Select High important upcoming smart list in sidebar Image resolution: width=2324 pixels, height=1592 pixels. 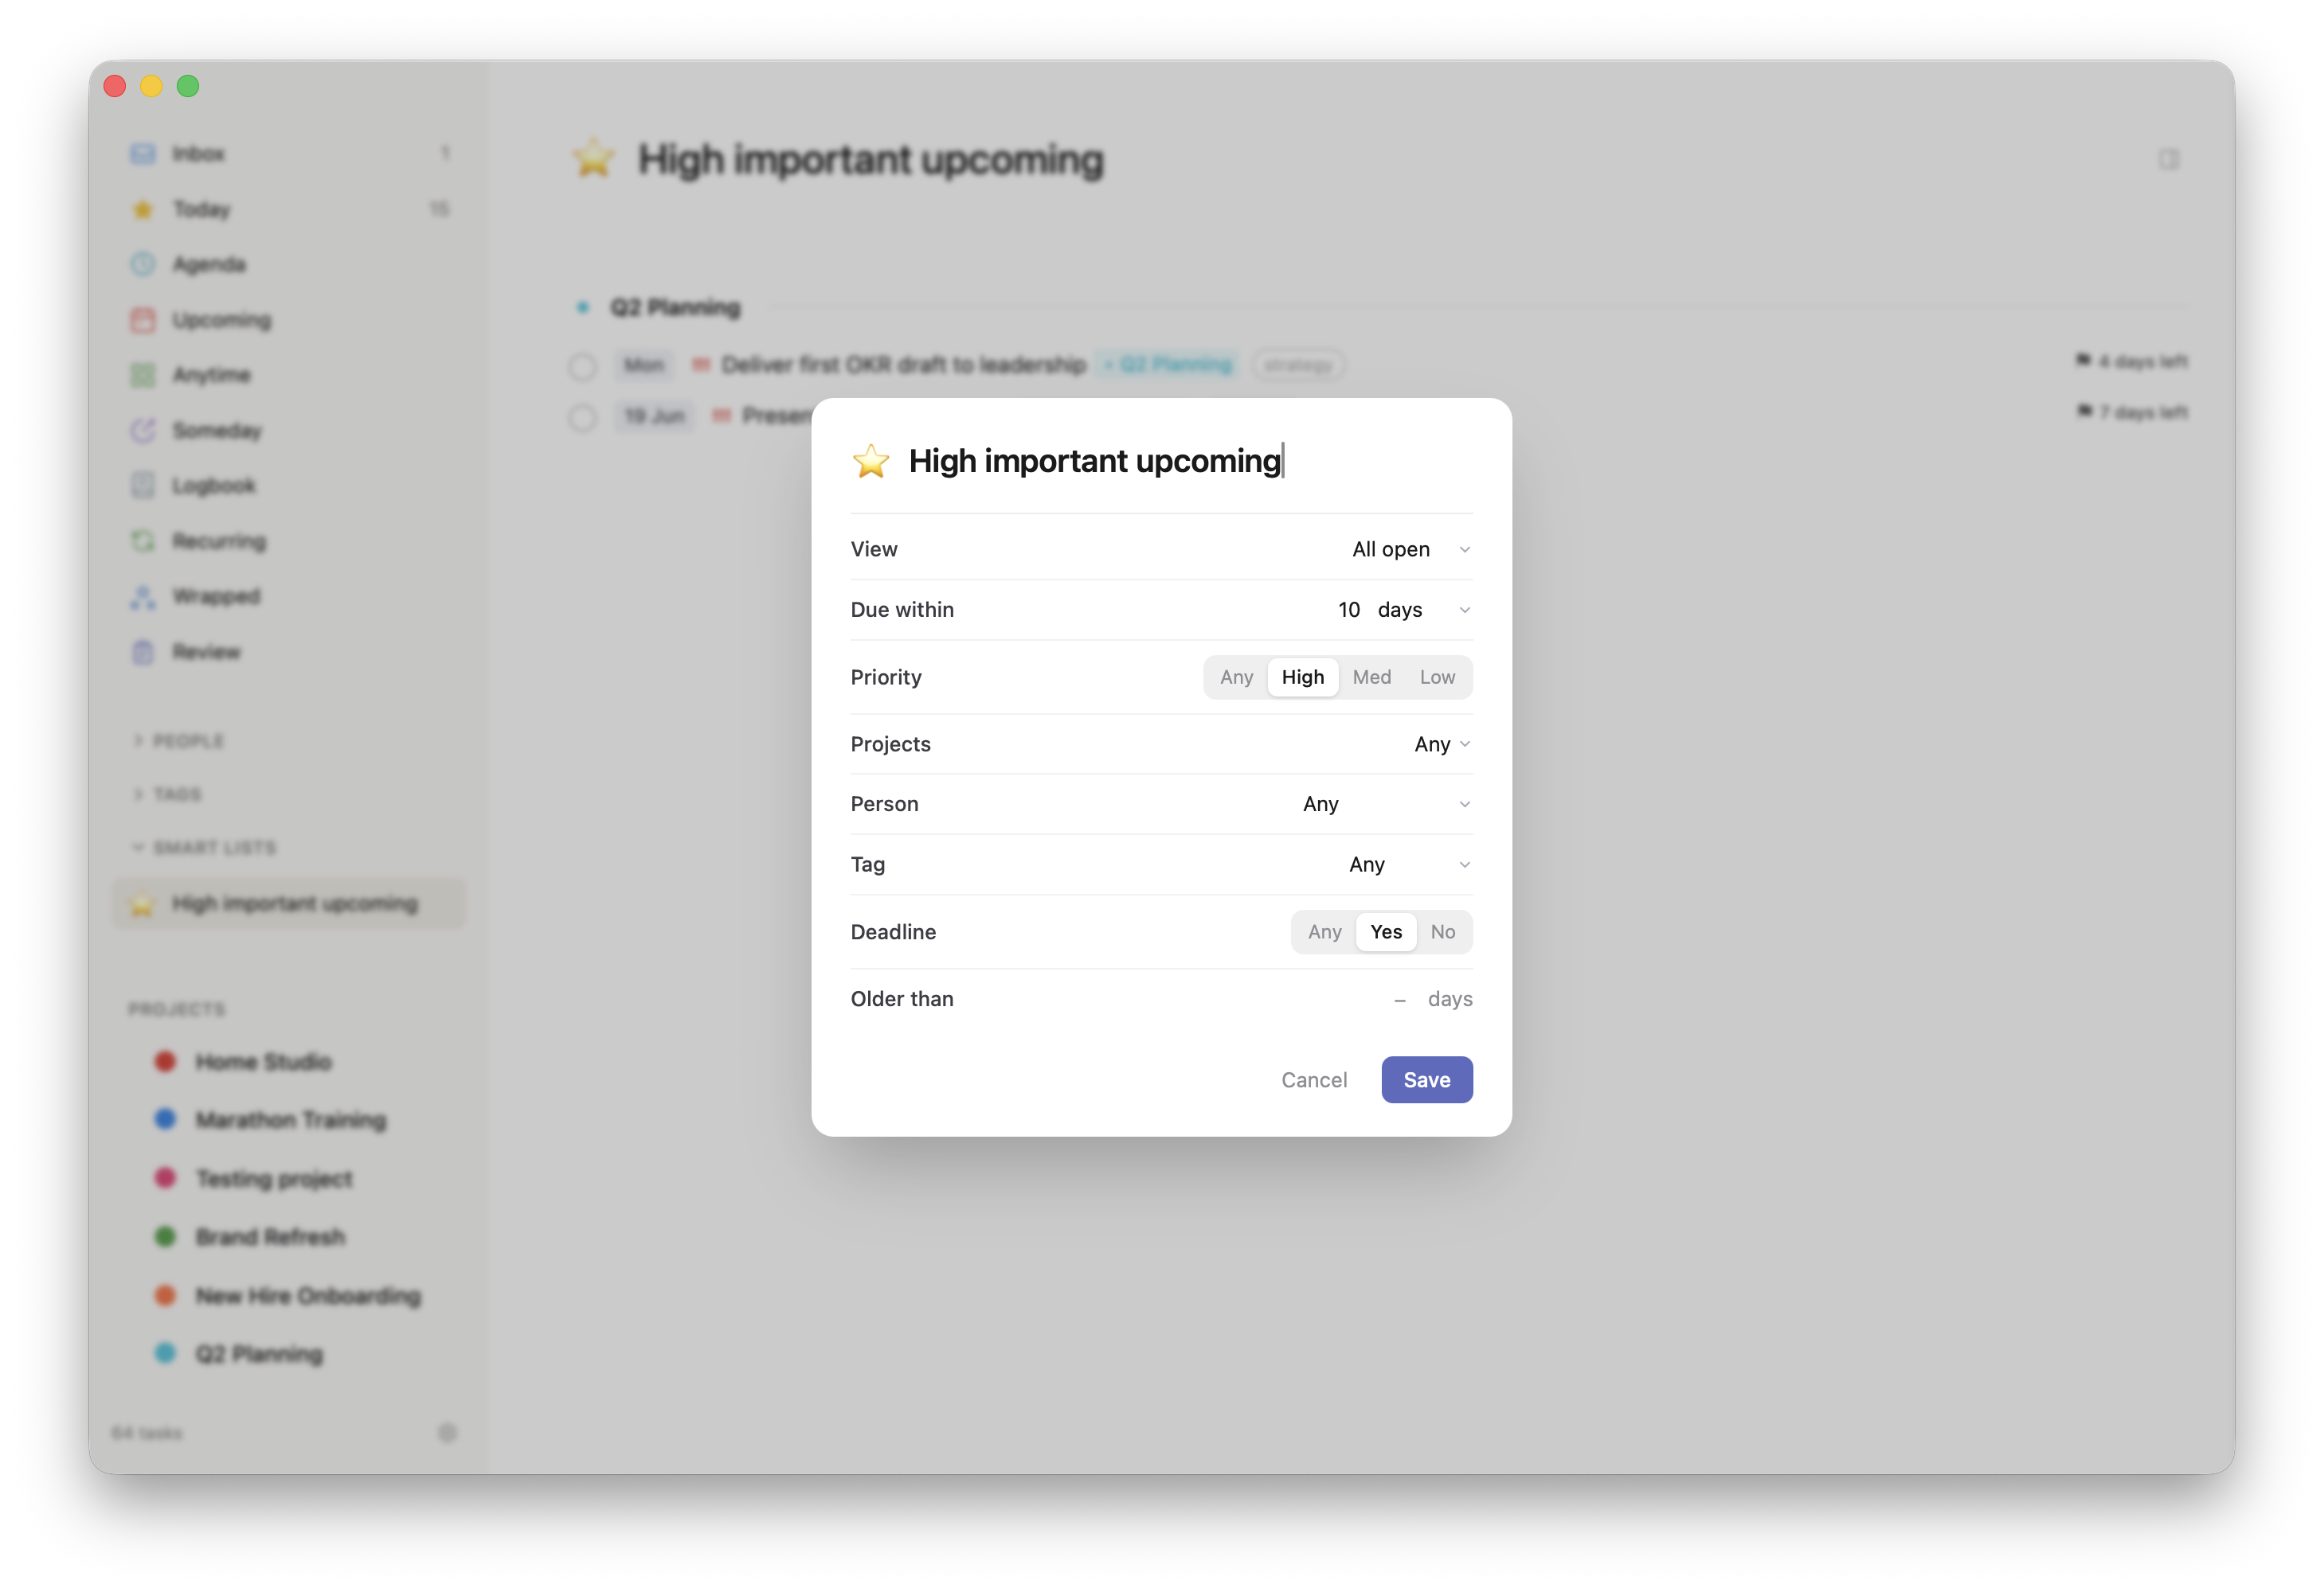click(289, 903)
